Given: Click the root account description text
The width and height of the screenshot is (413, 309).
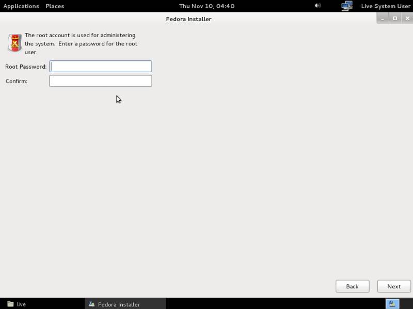Looking at the screenshot, I should [81, 43].
